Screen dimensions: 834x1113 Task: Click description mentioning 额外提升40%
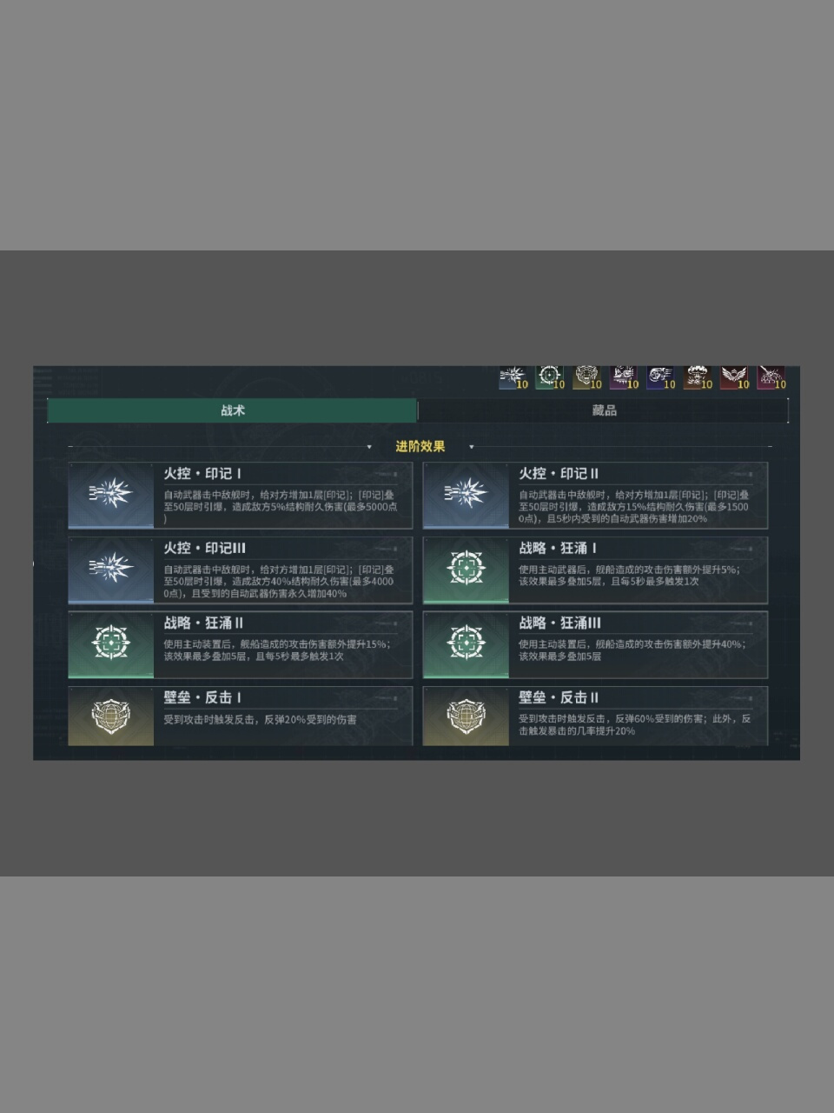point(632,650)
